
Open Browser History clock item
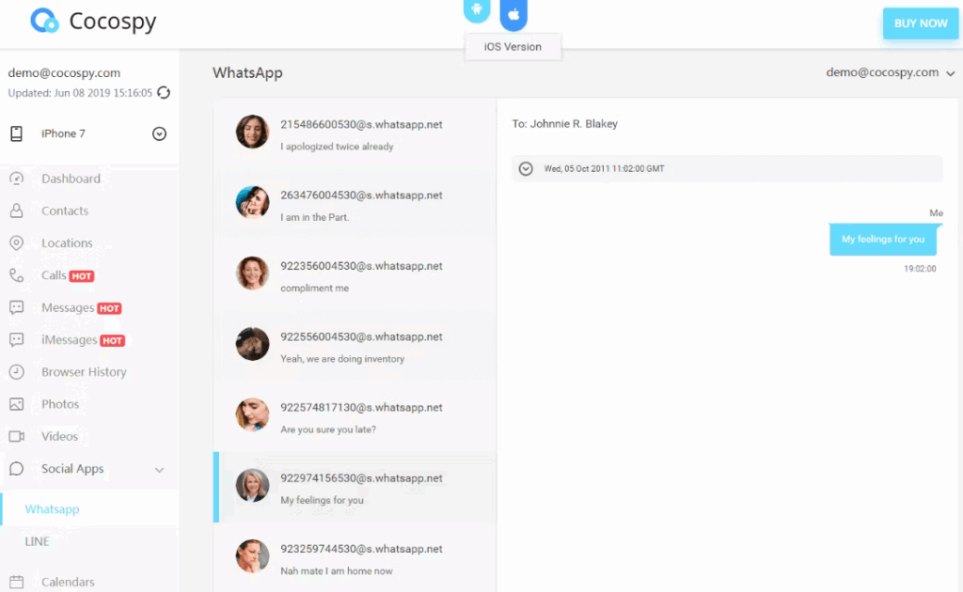84,372
